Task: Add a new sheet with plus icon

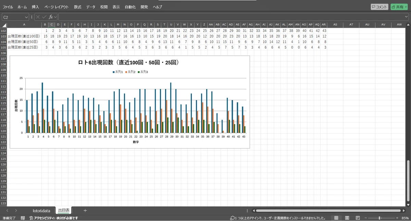Action: click(x=85, y=210)
